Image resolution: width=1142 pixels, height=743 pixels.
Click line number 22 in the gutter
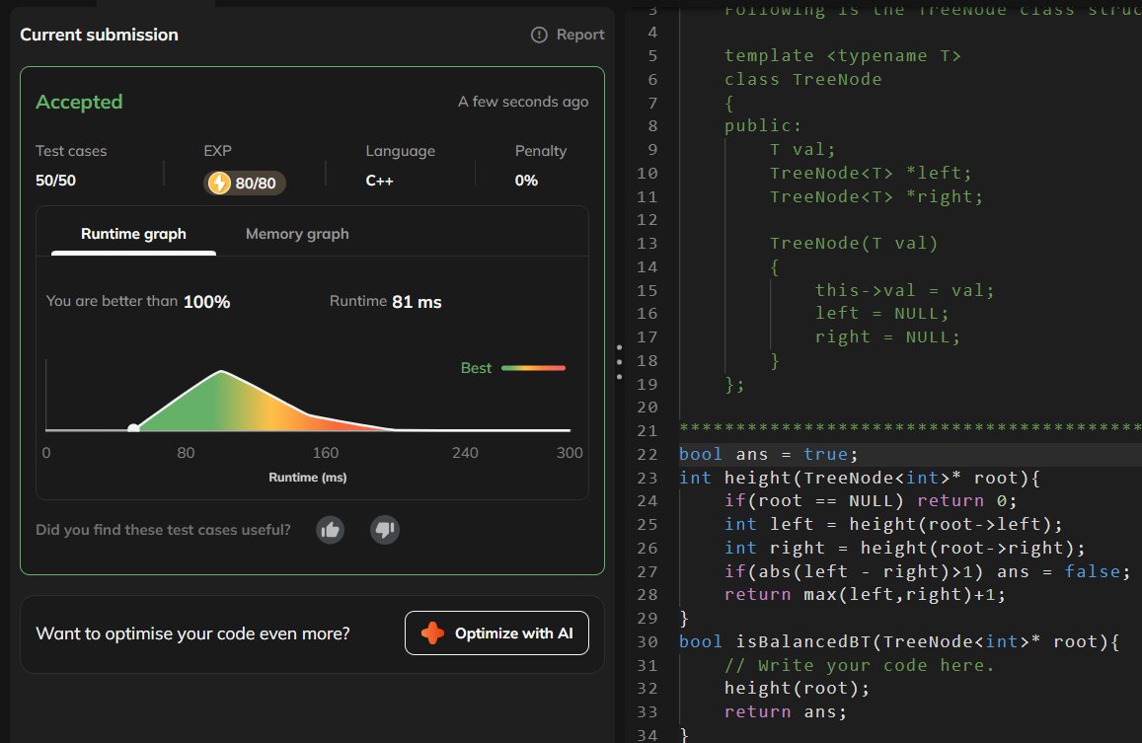click(647, 455)
